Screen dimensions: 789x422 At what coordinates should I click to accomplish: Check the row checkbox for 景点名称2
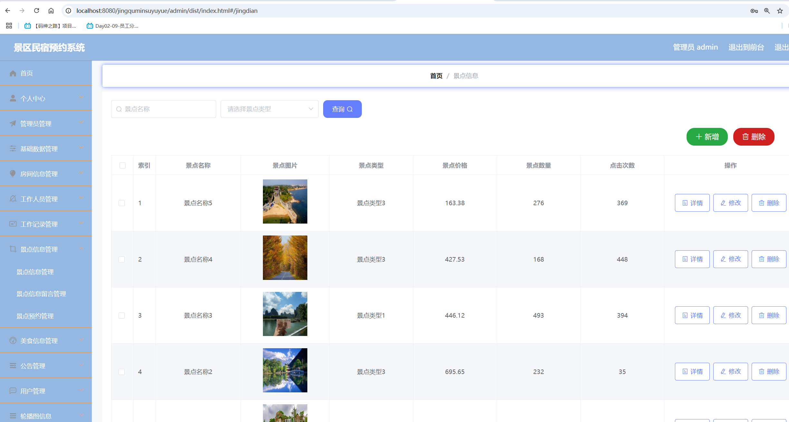(122, 372)
